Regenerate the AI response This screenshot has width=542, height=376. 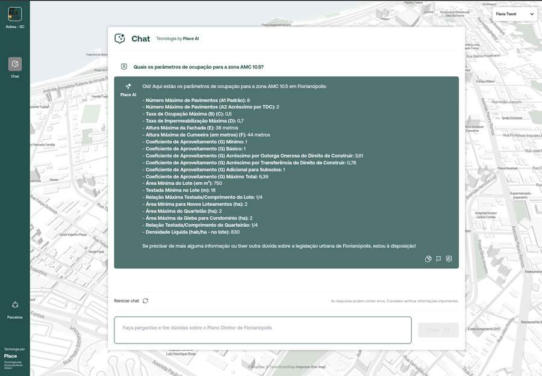[x=449, y=259]
